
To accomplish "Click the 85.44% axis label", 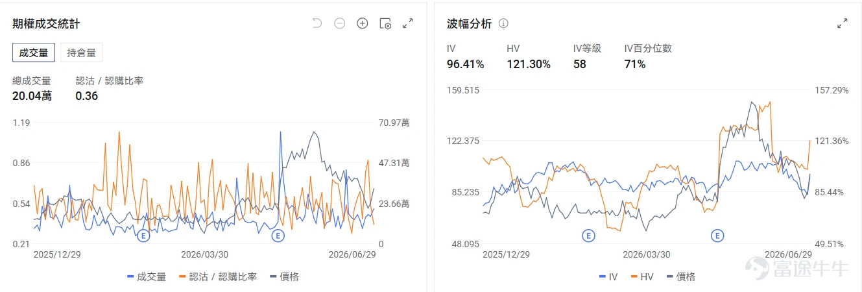I will coord(830,192).
